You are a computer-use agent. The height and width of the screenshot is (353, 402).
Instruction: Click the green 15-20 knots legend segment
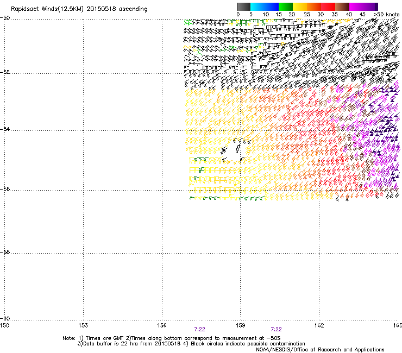coord(286,7)
